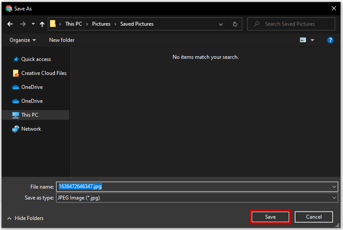This screenshot has width=343, height=230.
Task: Open view options dropdown arrow
Action: tap(312, 40)
